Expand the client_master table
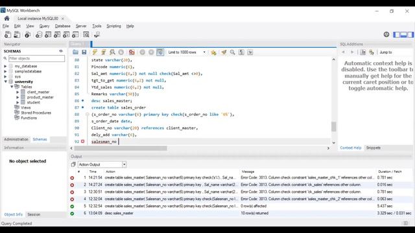 tap(18, 92)
